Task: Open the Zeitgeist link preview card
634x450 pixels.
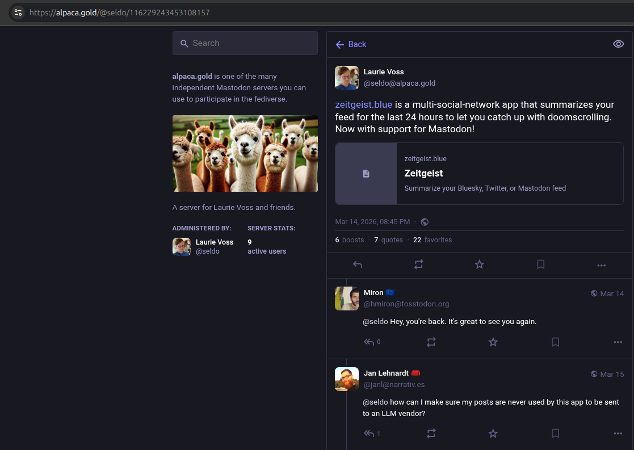Action: point(479,174)
